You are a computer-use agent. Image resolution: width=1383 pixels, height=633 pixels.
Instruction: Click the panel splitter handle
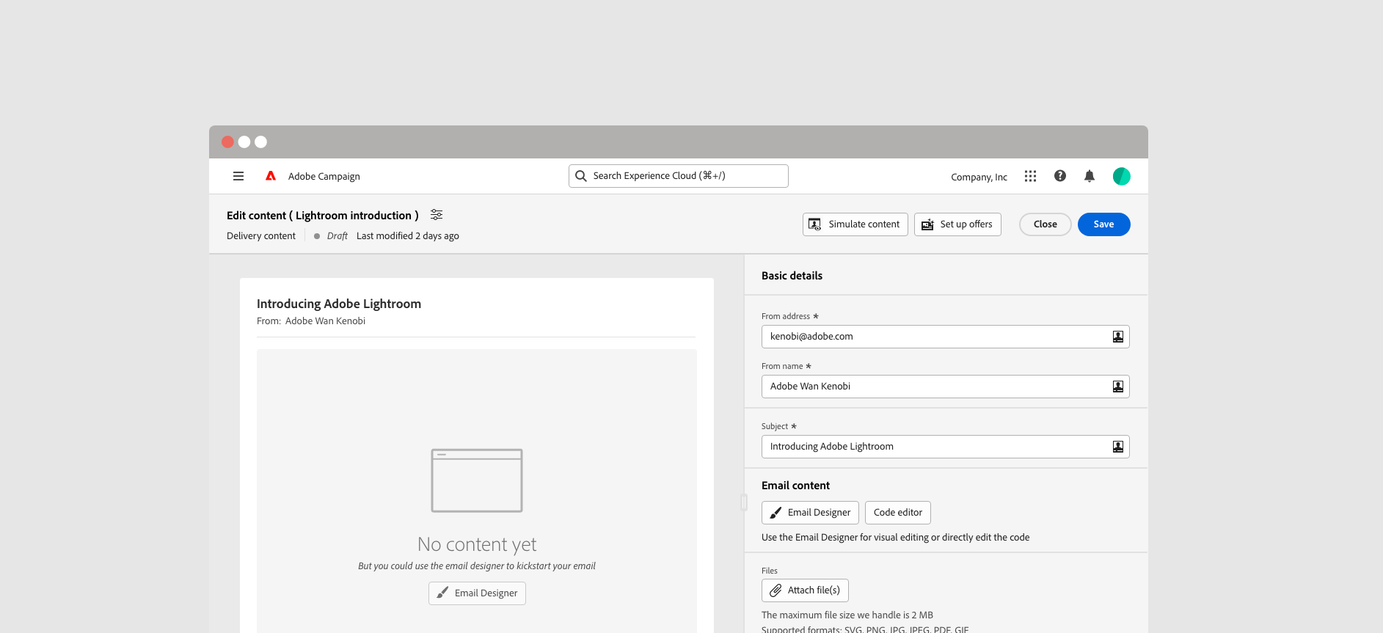(744, 502)
